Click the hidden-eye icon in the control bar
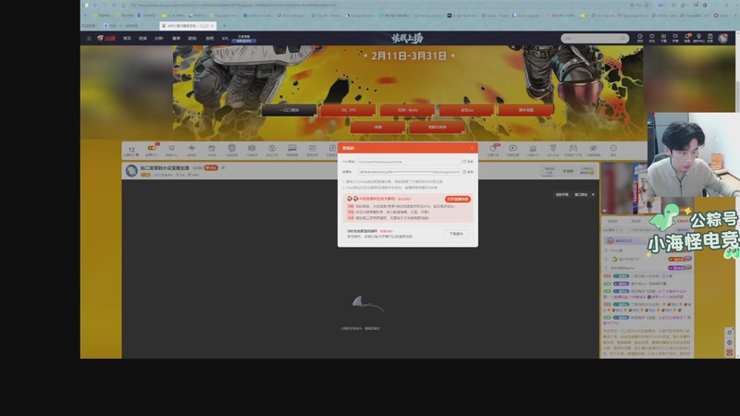The width and height of the screenshot is (740, 416). 593,148
